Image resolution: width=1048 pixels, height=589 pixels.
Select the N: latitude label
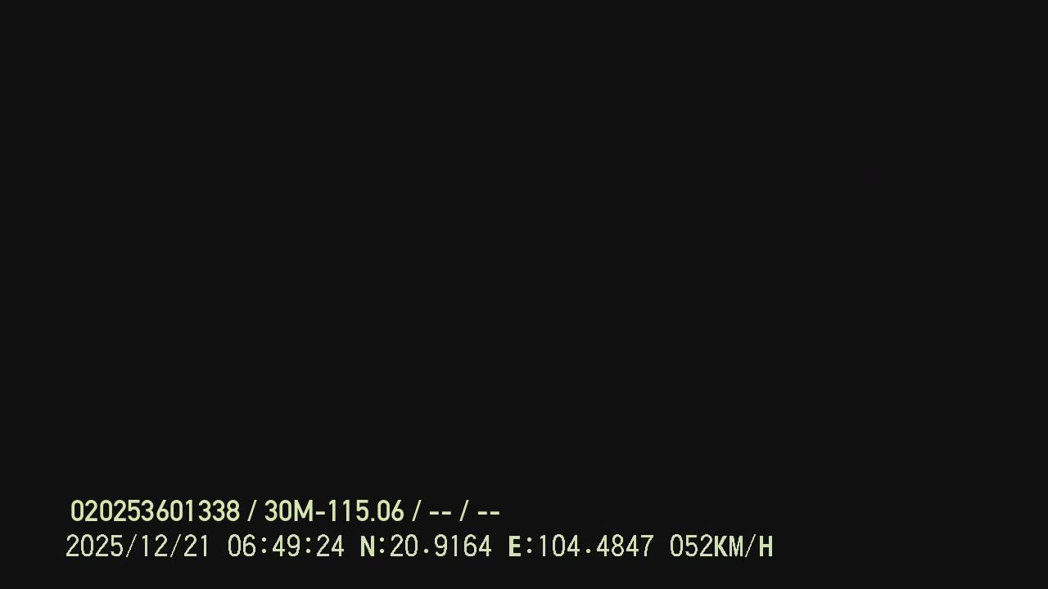[373, 546]
